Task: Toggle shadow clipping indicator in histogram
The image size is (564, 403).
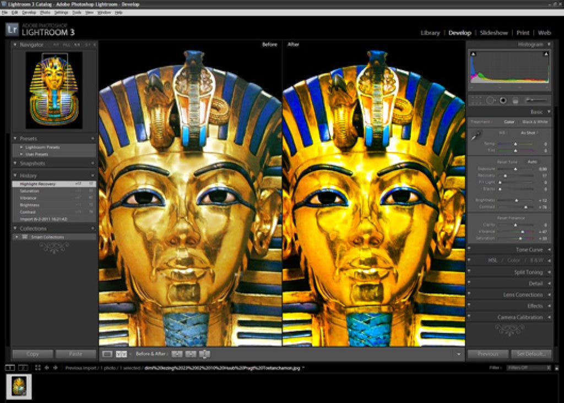Action: (473, 54)
